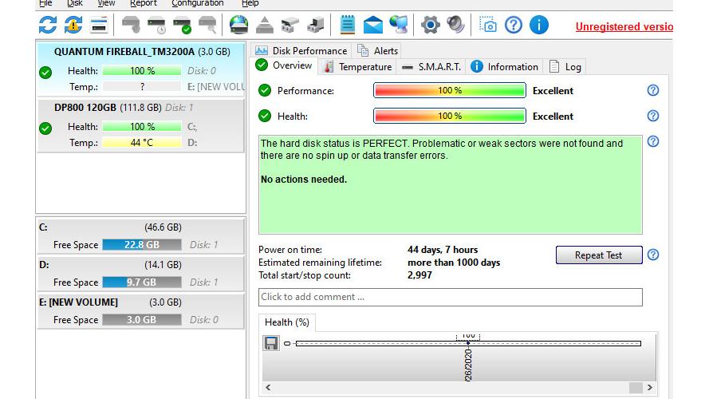709x399 pixels.
Task: Click the envelope email toolbar icon
Action: click(x=373, y=25)
